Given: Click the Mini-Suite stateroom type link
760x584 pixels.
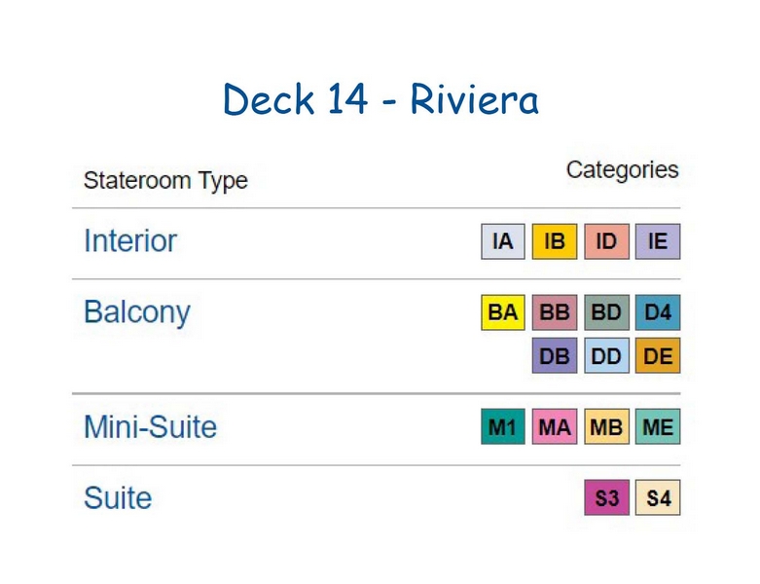Looking at the screenshot, I should point(150,427).
